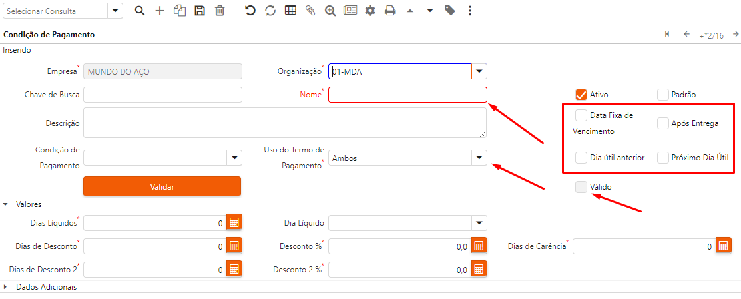The image size is (741, 299).
Task: Open attachments with the paperclip icon
Action: [x=310, y=11]
